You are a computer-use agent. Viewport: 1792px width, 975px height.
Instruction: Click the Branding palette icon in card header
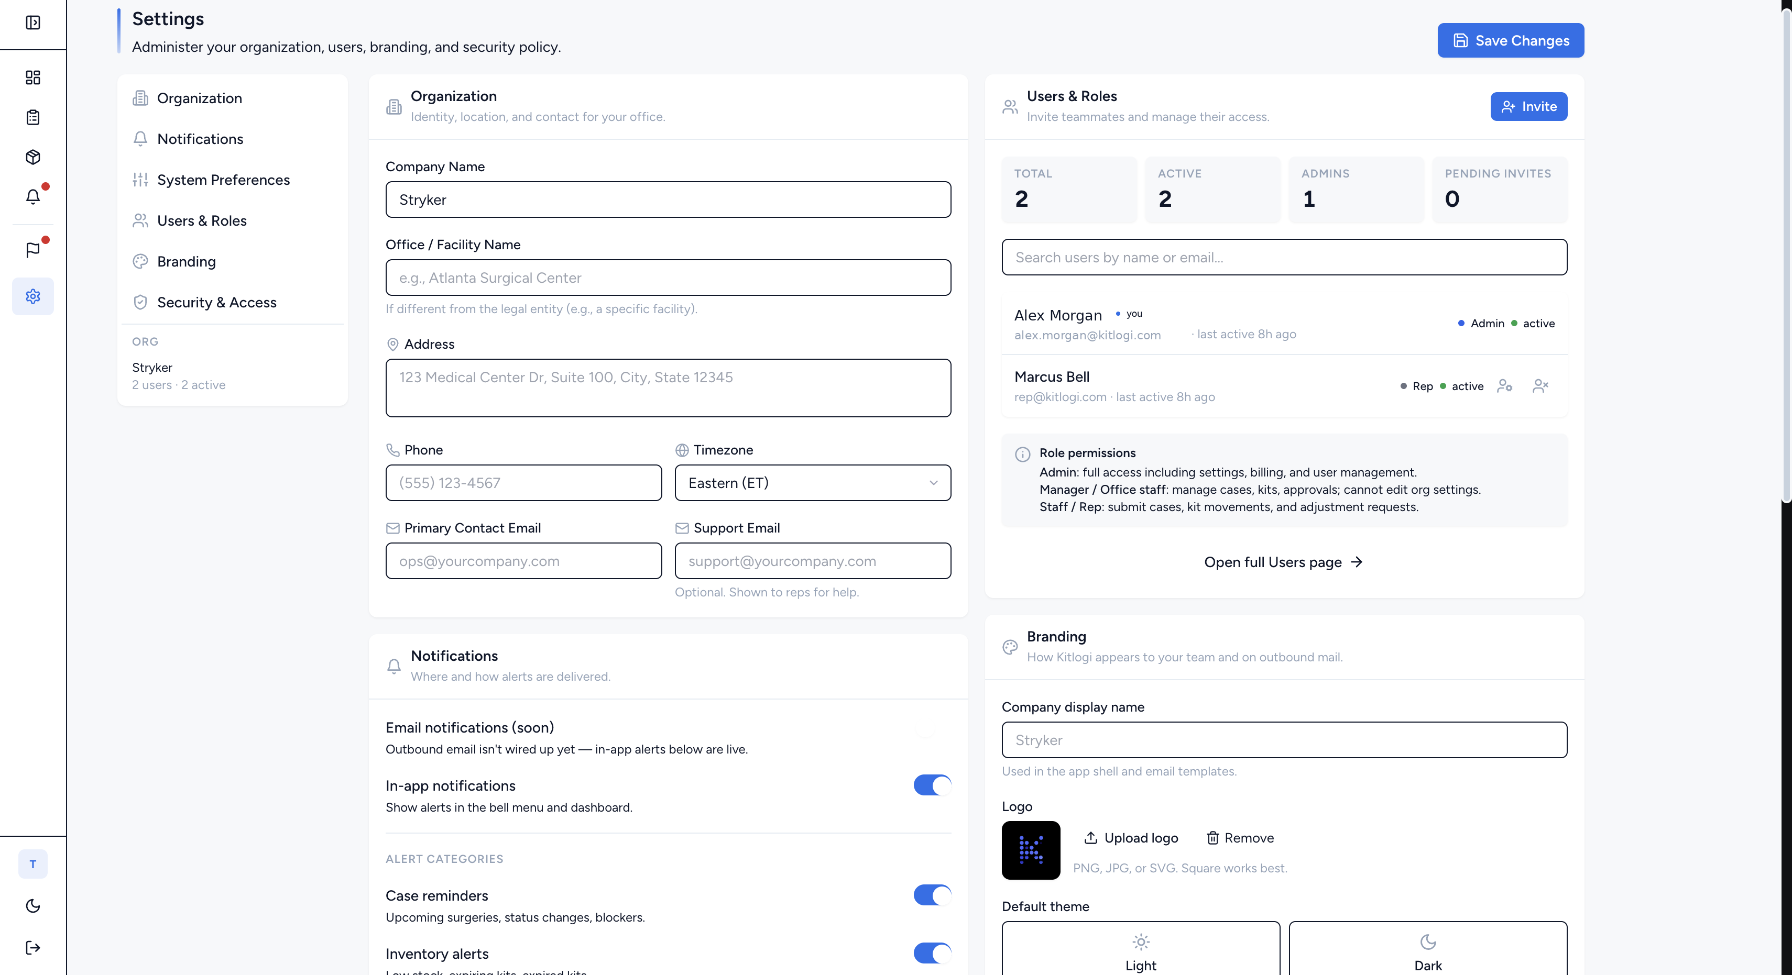tap(1010, 647)
